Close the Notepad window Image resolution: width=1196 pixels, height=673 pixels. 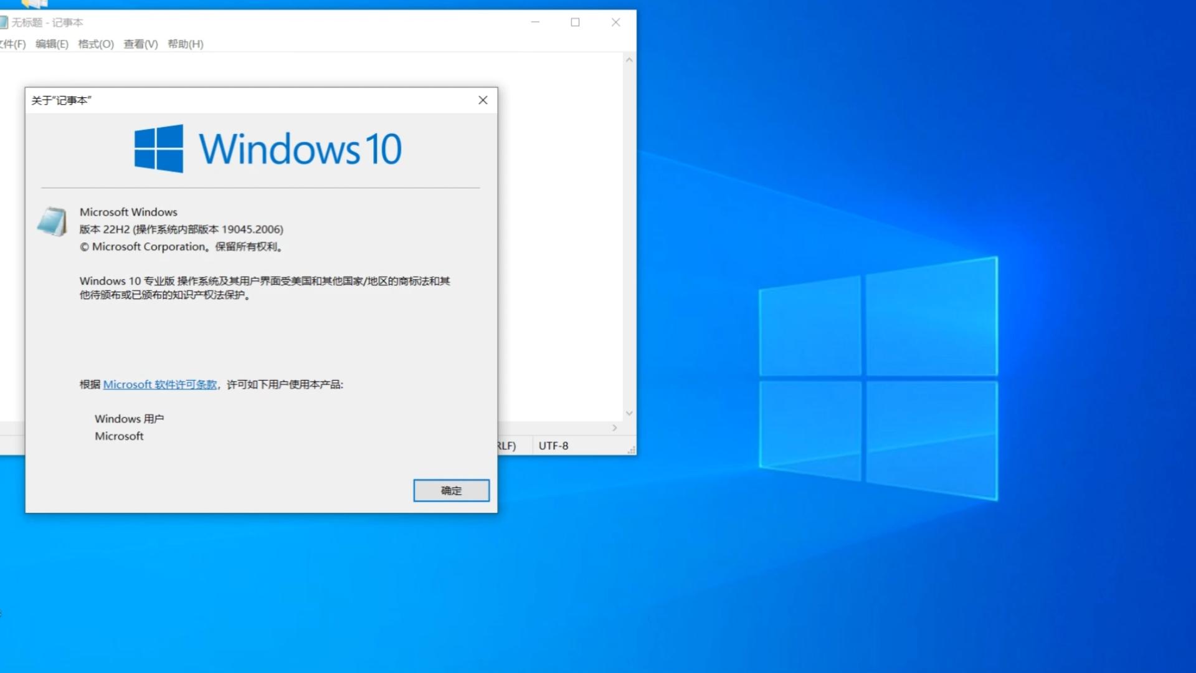click(615, 22)
